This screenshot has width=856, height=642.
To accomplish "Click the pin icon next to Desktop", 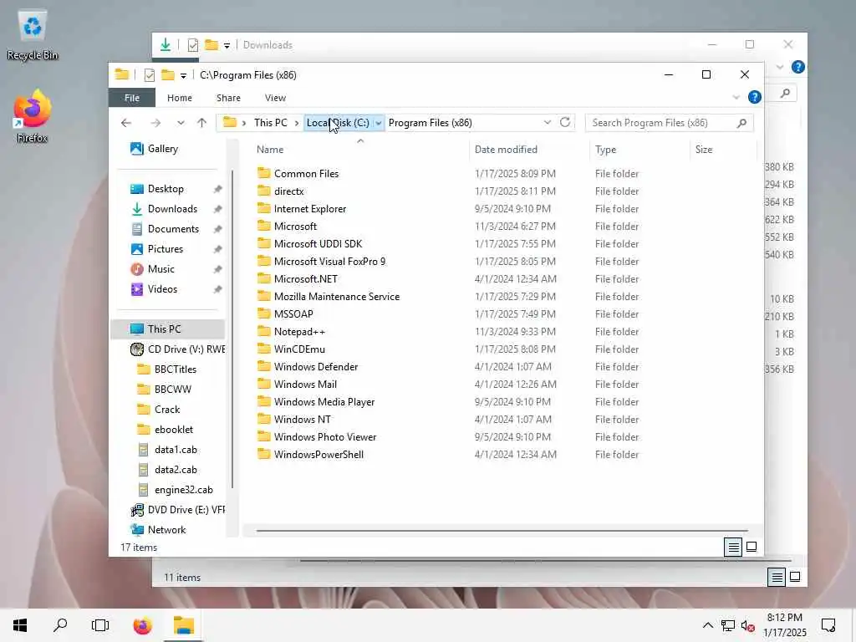I will point(217,189).
